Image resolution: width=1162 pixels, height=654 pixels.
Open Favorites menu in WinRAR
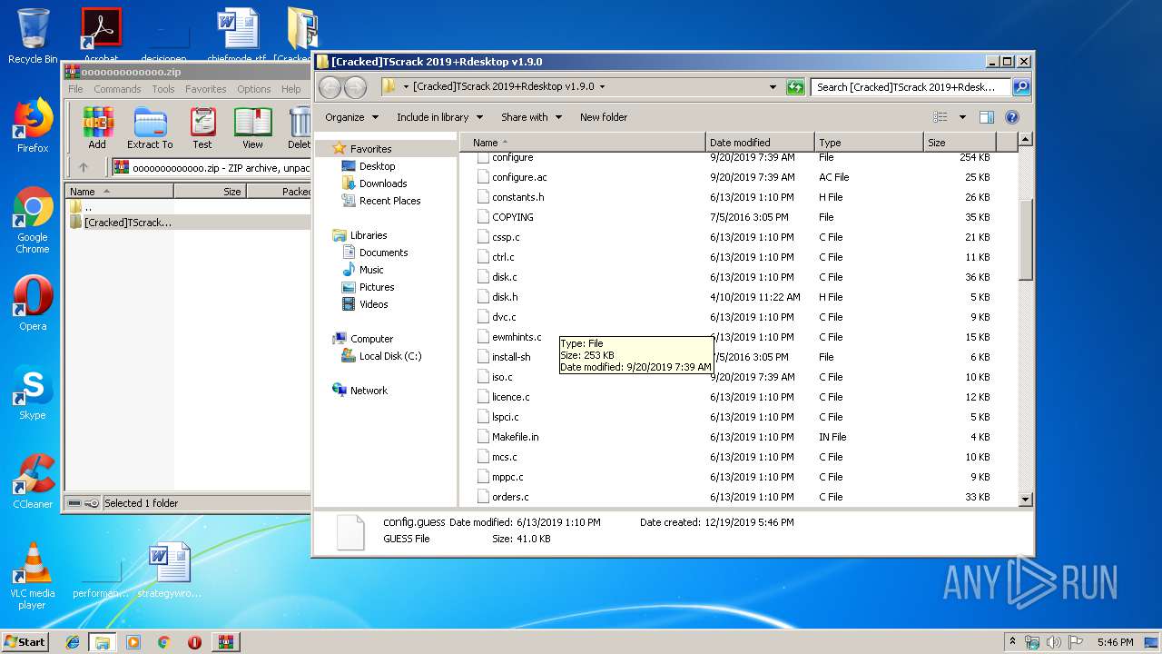pos(206,89)
